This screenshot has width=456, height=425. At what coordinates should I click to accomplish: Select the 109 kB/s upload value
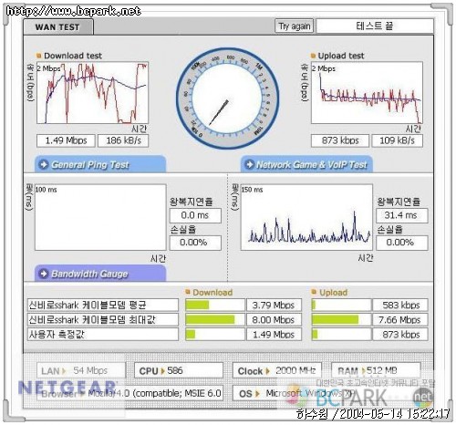tap(398, 140)
